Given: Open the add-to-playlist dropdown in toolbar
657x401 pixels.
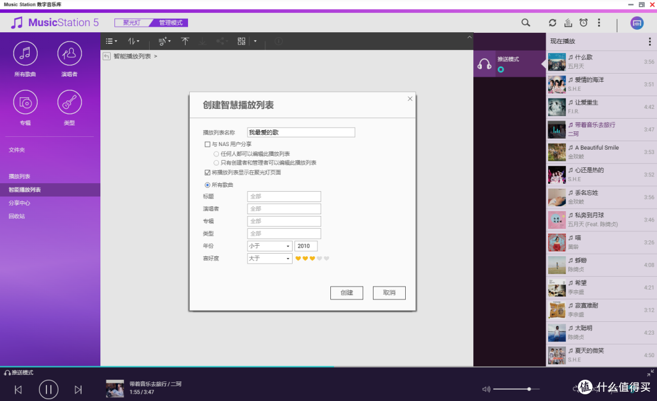Looking at the screenshot, I should pyautogui.click(x=164, y=41).
